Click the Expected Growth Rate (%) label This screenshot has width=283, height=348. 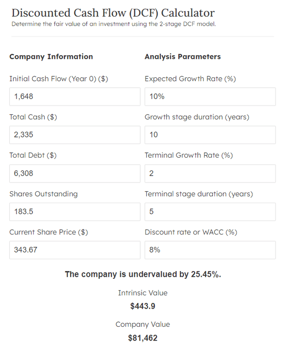point(190,79)
